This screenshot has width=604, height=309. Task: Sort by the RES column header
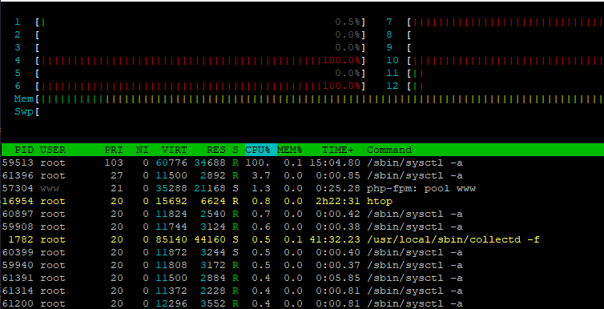pyautogui.click(x=216, y=150)
